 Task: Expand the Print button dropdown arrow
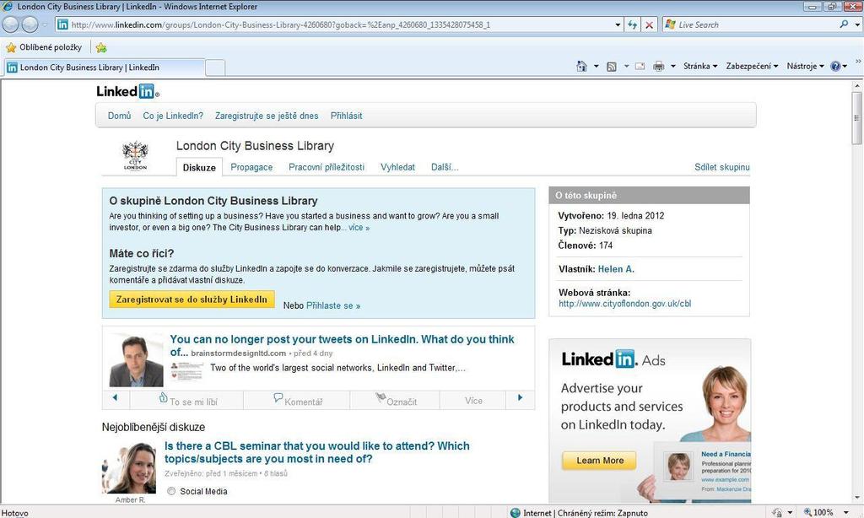[672, 66]
